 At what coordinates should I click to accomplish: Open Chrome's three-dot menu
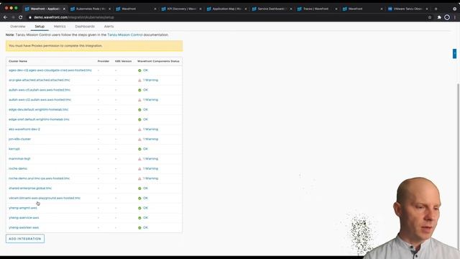455,17
